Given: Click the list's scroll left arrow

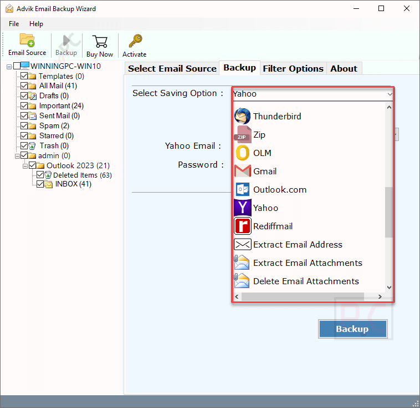Looking at the screenshot, I should pyautogui.click(x=237, y=296).
